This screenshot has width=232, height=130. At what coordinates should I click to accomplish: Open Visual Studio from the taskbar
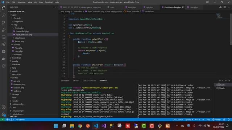coord(104,126)
